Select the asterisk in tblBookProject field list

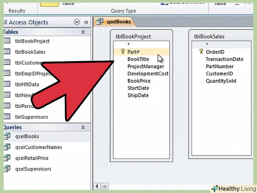(128, 44)
